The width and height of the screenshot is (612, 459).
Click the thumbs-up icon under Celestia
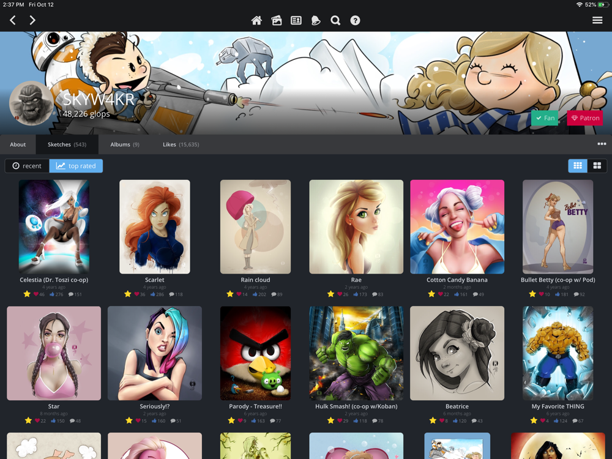(x=52, y=294)
